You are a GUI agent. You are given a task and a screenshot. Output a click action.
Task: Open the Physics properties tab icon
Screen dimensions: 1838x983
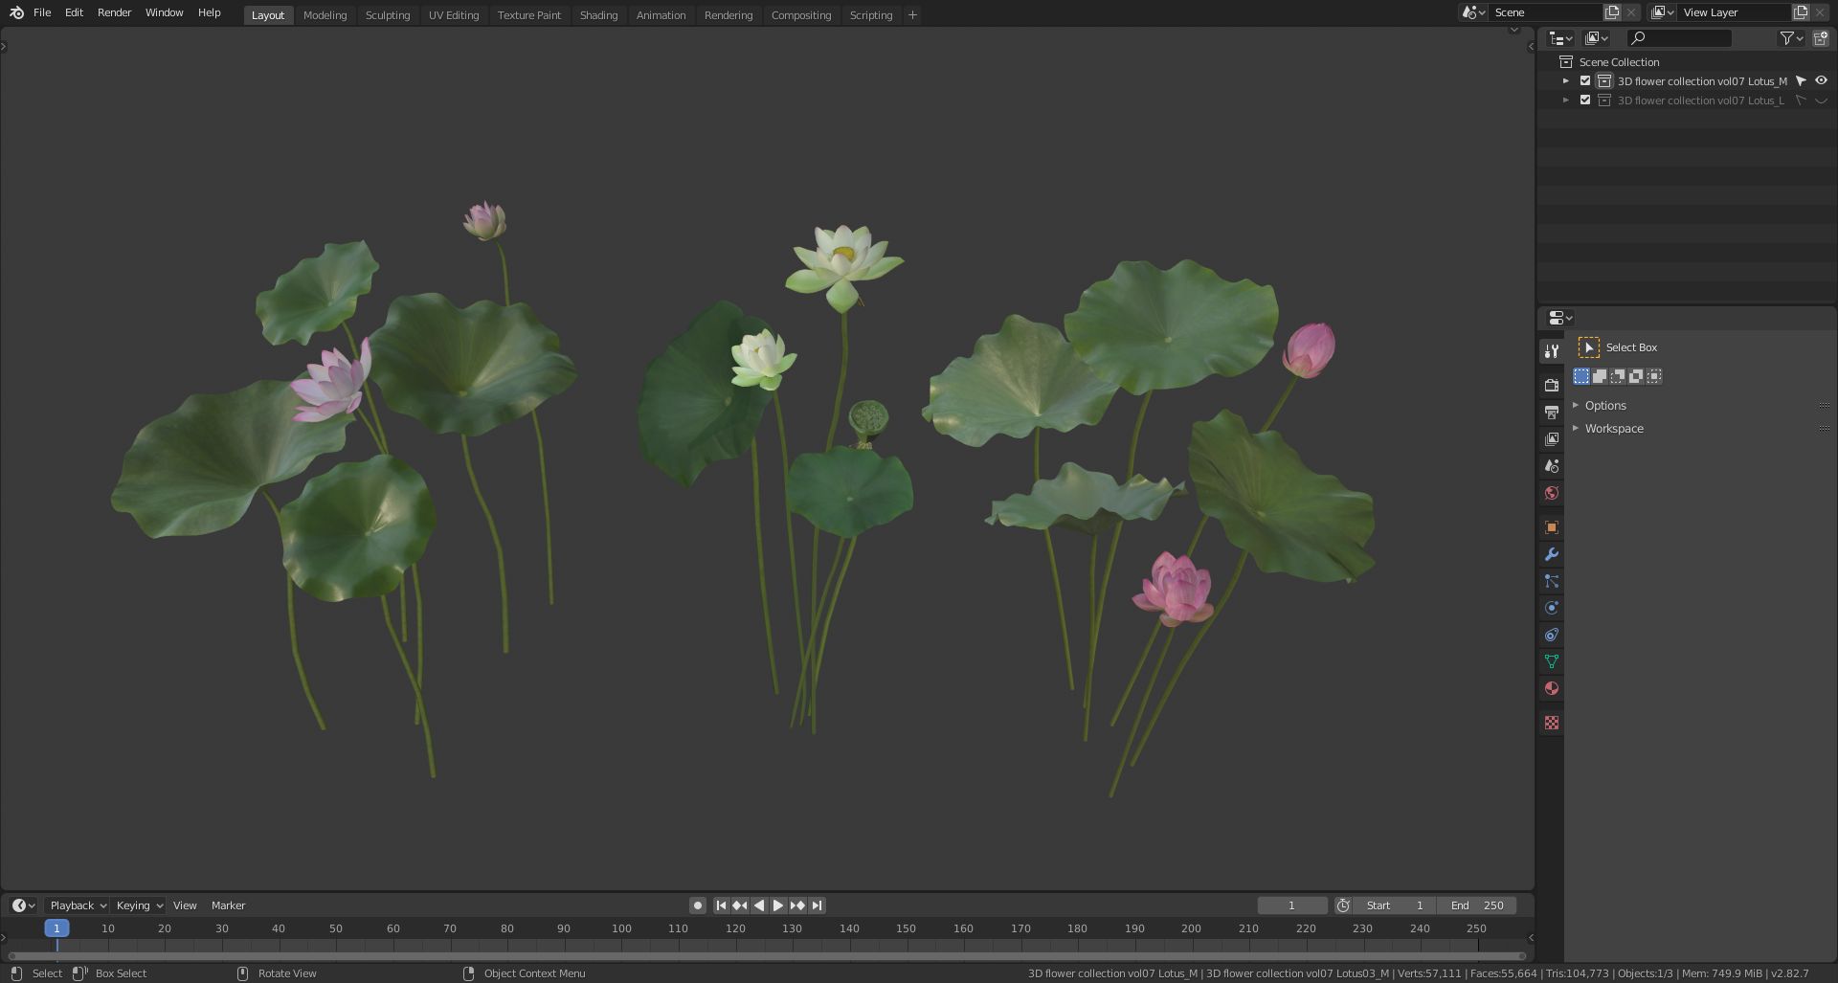(x=1552, y=609)
